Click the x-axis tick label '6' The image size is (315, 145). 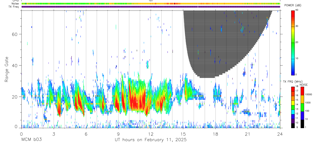pyautogui.click(x=86, y=134)
